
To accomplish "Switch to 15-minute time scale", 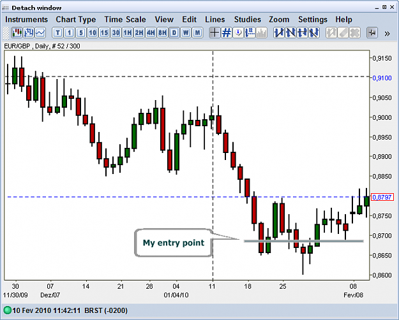I will pos(104,33).
